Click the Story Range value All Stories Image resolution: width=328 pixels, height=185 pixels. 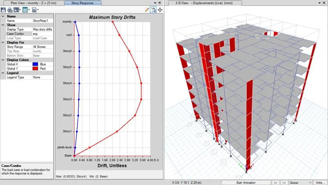(43, 47)
